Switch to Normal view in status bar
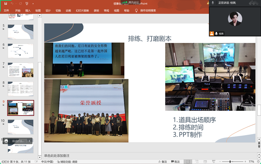Screen dimensions: 261x164 point(188,162)
